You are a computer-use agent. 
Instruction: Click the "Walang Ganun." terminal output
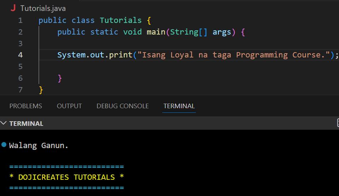click(x=39, y=146)
